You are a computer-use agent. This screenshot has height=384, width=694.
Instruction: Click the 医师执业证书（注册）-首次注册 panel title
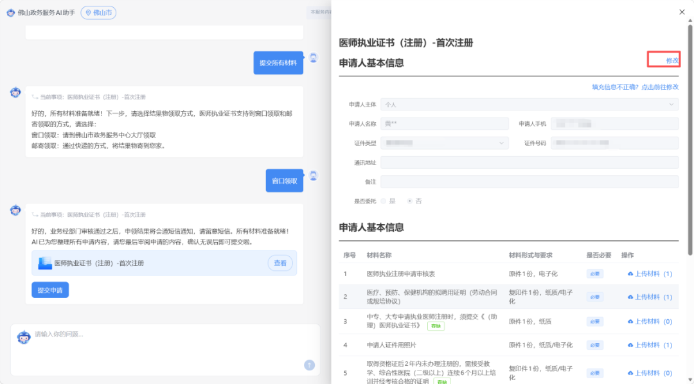coord(406,43)
